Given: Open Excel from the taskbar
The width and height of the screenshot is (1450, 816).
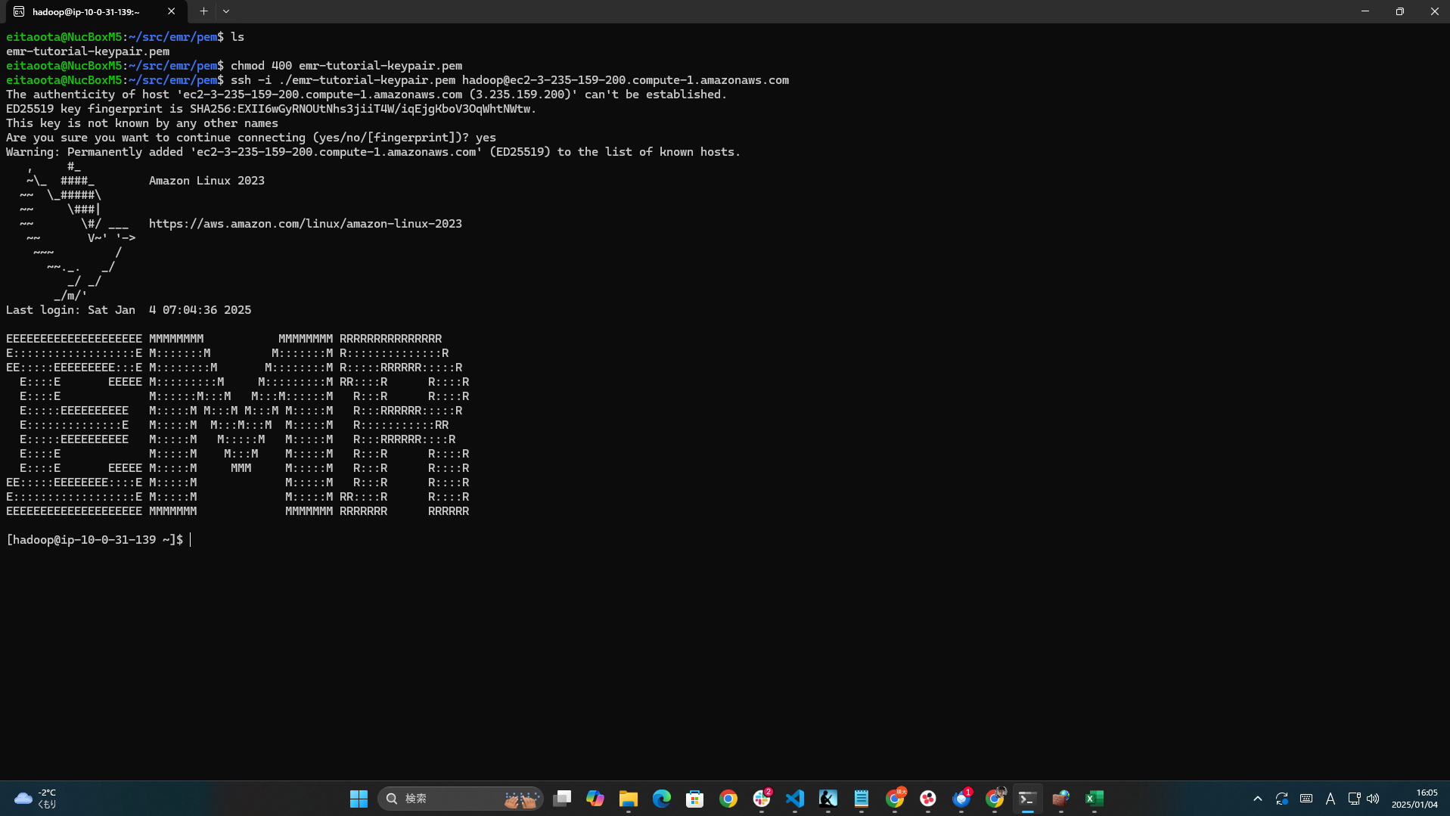Looking at the screenshot, I should [x=1094, y=799].
